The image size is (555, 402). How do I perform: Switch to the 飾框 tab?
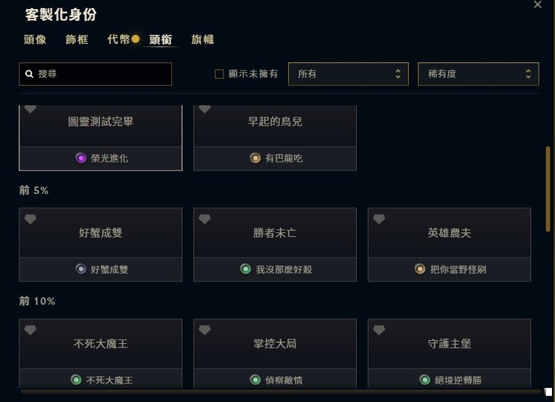tap(77, 39)
